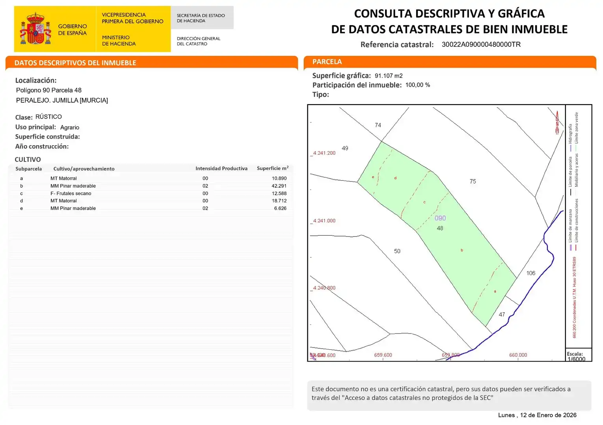
Task: Click parcel number 50 on the map
Action: click(397, 251)
